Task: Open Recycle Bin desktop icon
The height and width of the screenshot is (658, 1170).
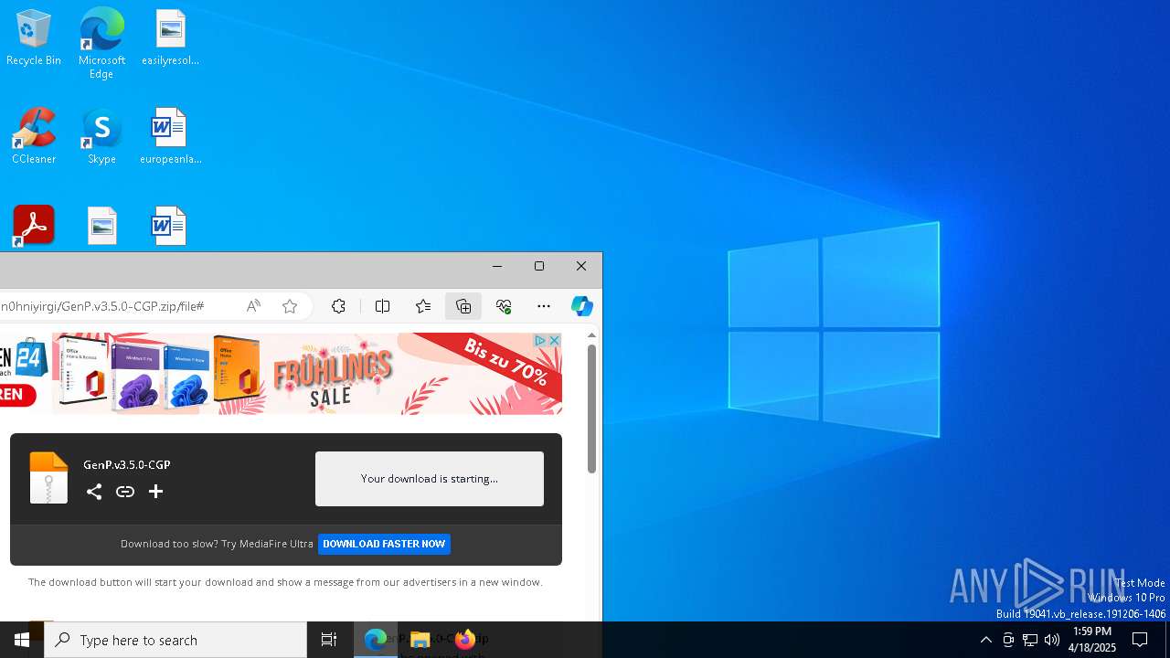Action: [x=34, y=38]
